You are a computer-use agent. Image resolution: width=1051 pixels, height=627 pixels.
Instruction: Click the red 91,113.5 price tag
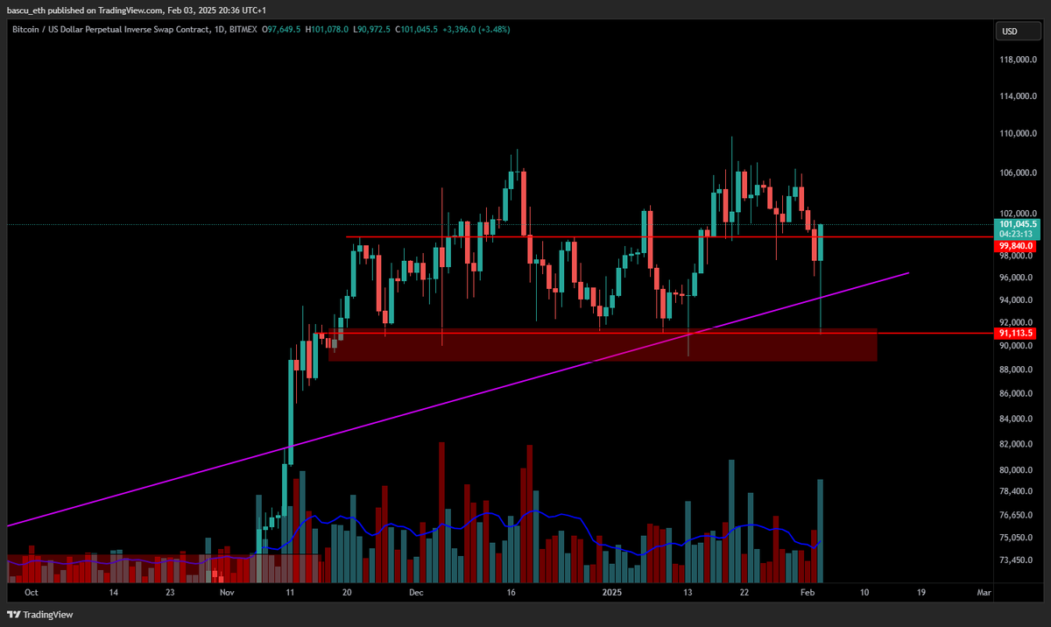[x=1017, y=334]
